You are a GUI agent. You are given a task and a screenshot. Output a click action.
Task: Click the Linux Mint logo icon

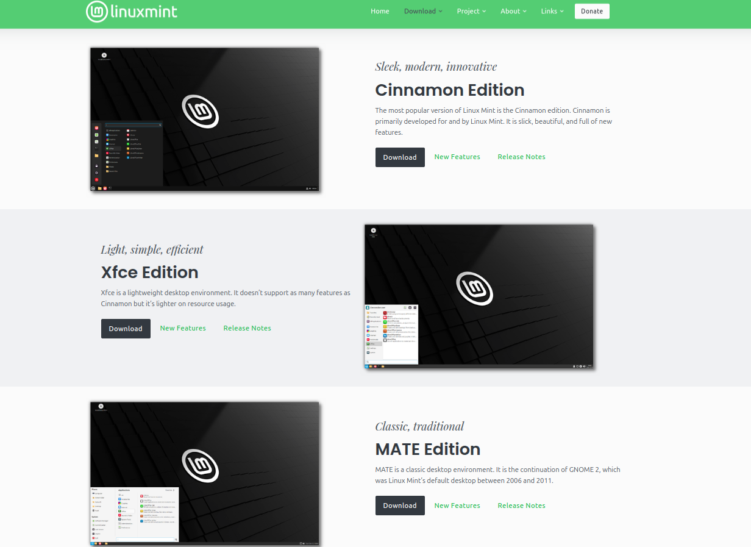(x=97, y=11)
